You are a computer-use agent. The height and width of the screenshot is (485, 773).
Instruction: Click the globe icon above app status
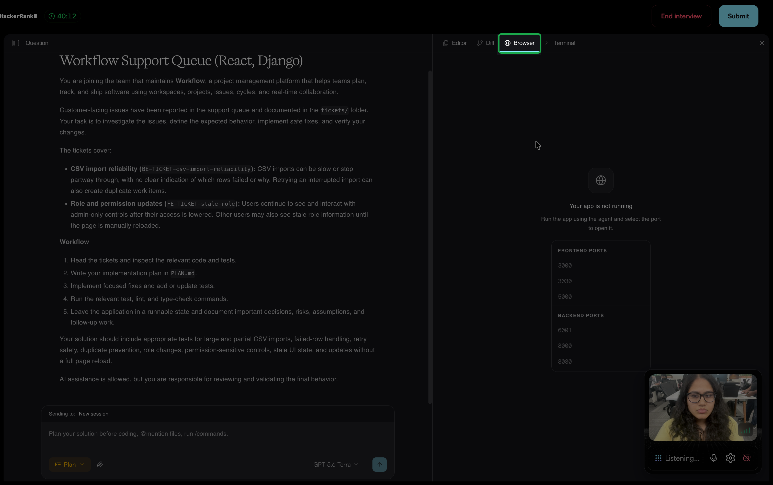[x=601, y=180]
